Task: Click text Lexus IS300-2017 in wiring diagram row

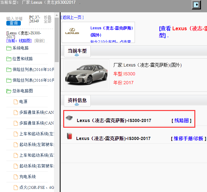Action: tap(114, 120)
